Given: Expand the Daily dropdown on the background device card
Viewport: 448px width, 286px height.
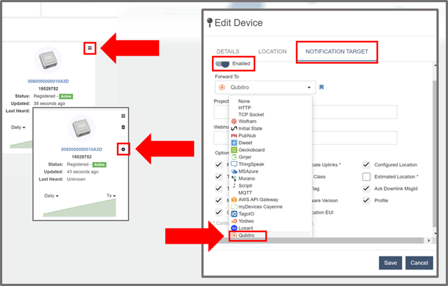Looking at the screenshot, I should tap(18, 127).
